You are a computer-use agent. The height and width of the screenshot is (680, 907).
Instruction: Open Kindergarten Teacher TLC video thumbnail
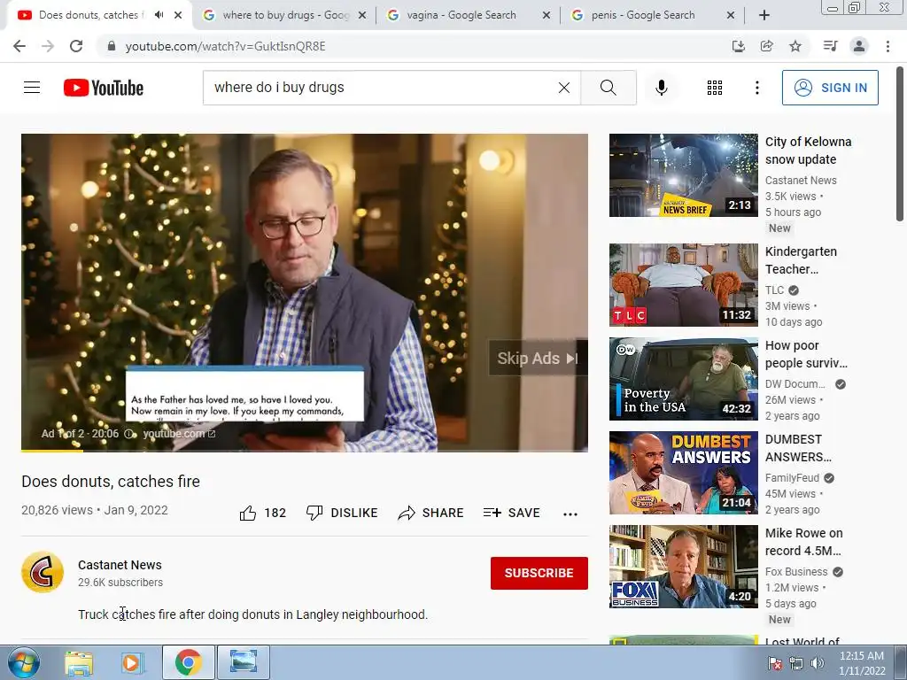point(683,285)
